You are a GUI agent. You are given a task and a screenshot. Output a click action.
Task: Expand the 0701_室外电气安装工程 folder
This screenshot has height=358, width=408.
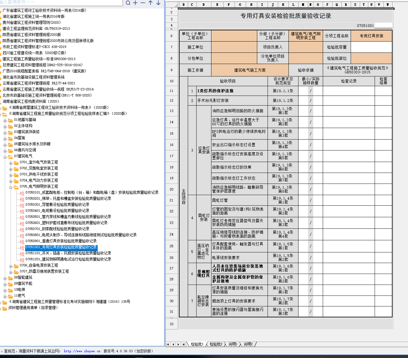(11, 163)
